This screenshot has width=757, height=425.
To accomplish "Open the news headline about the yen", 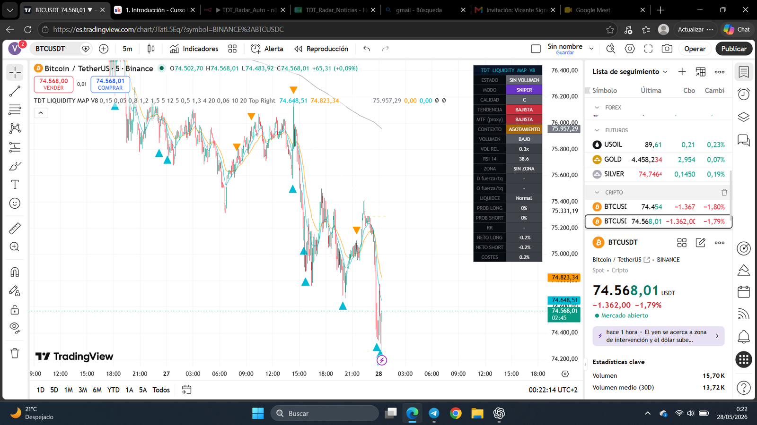I will [658, 336].
